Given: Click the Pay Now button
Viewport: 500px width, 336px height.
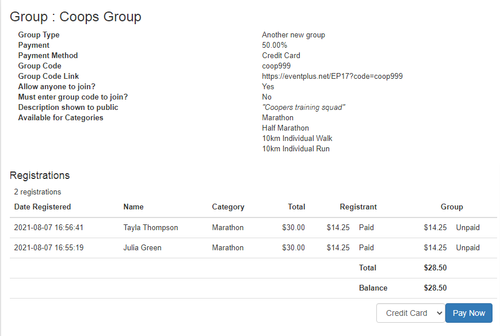Looking at the screenshot, I should point(468,313).
